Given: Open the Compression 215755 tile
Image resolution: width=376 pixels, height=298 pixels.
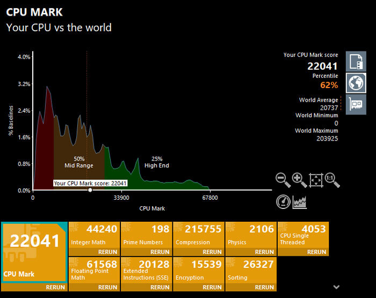Looking at the screenshot, I should click(199, 235).
